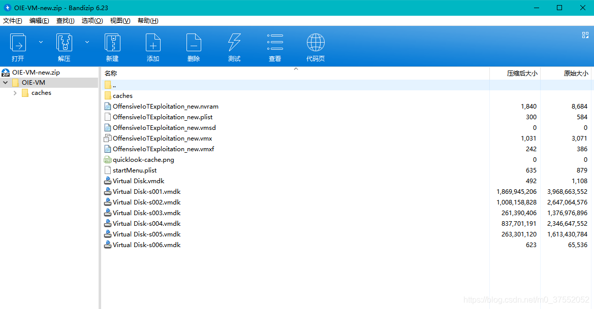This screenshot has height=309, width=594.
Task: Click the OffensiveIoTExploitation_new.vmsd file icon
Action: [x=108, y=128]
